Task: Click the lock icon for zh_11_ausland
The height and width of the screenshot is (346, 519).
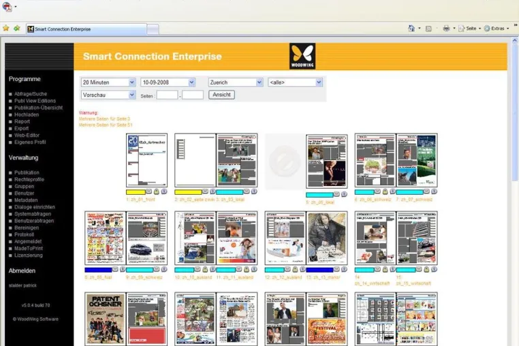Action: click(x=247, y=269)
